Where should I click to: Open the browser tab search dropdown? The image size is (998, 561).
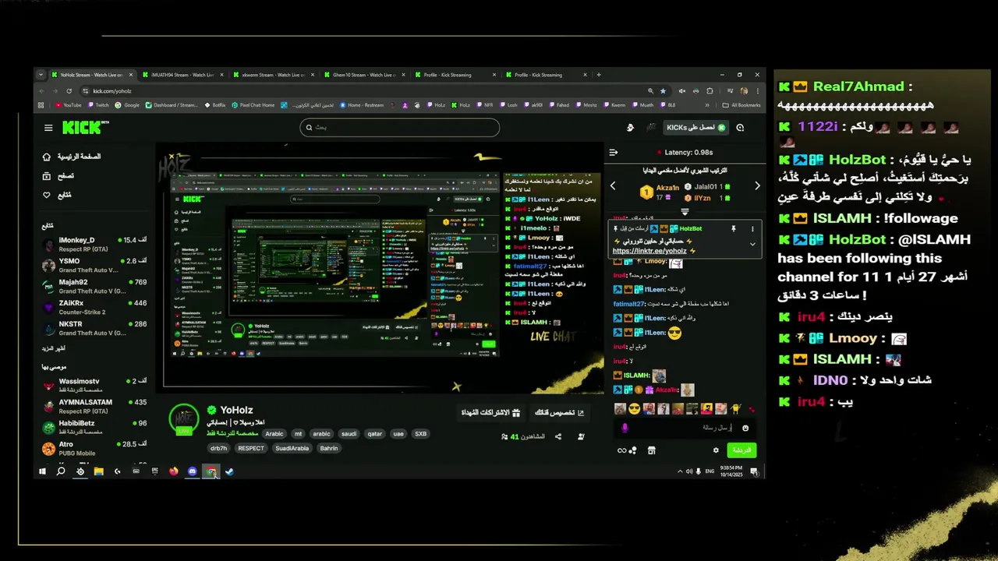tap(43, 75)
